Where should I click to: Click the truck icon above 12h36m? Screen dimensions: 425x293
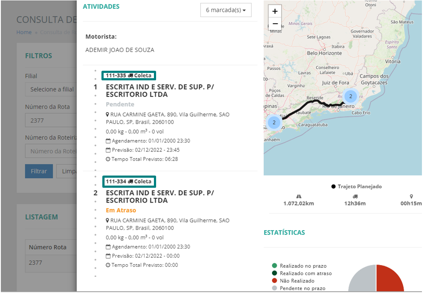pos(355,196)
